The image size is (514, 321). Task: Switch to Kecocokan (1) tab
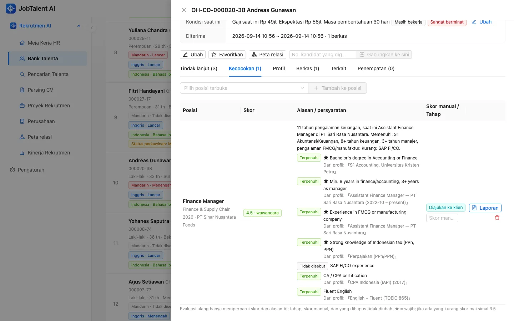click(x=245, y=68)
